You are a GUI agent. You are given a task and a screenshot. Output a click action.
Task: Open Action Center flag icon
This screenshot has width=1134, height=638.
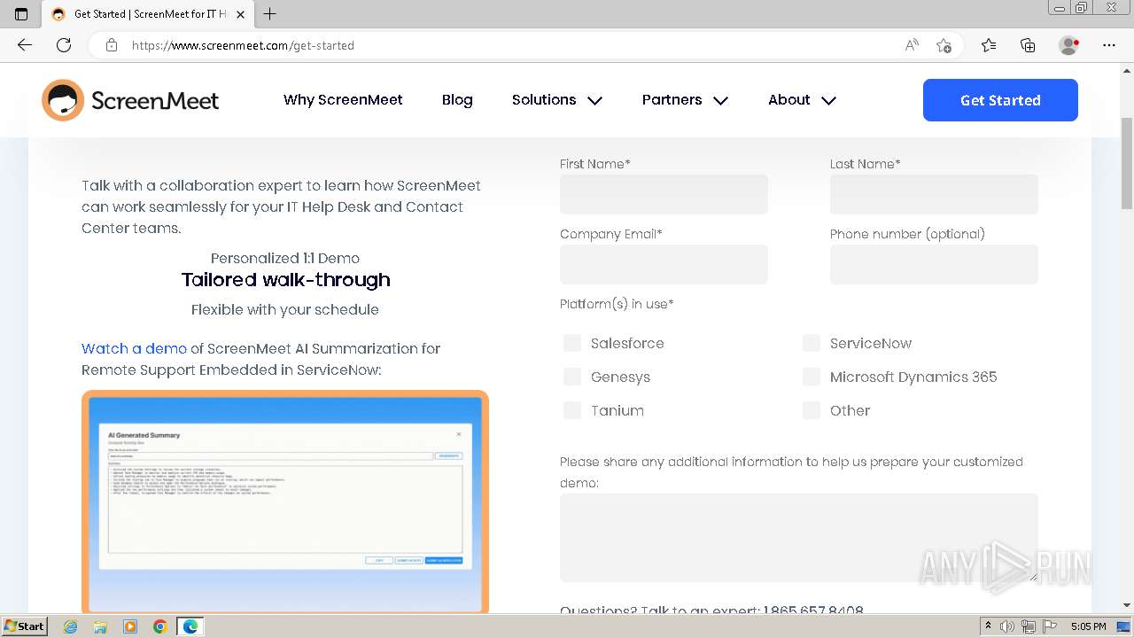(x=1048, y=626)
